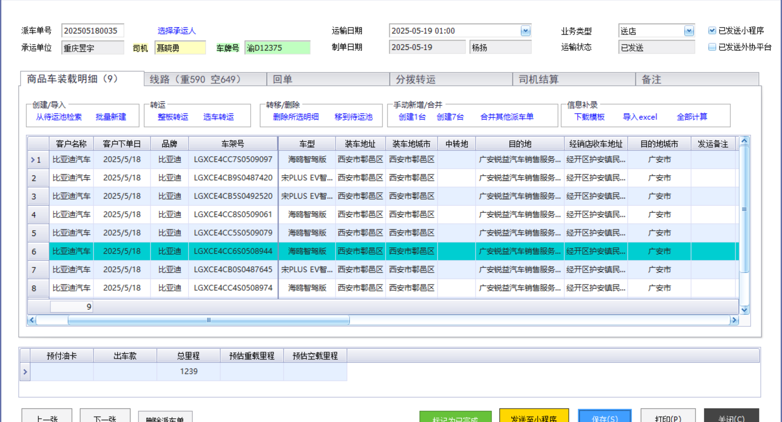Click the vertical scrollbar down arrow
Viewport: 782px width, 422px height.
pyautogui.click(x=744, y=310)
